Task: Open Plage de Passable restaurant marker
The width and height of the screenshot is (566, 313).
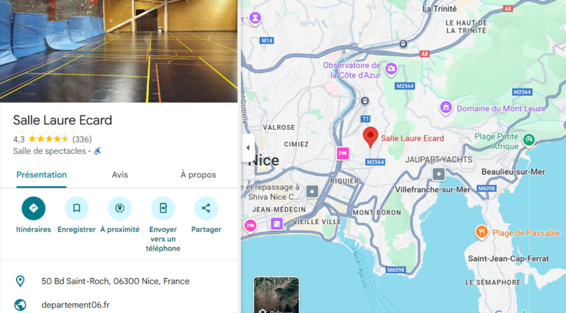Action: point(481,232)
